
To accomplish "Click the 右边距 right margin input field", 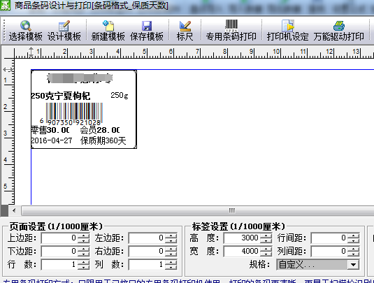I will (x=146, y=251).
